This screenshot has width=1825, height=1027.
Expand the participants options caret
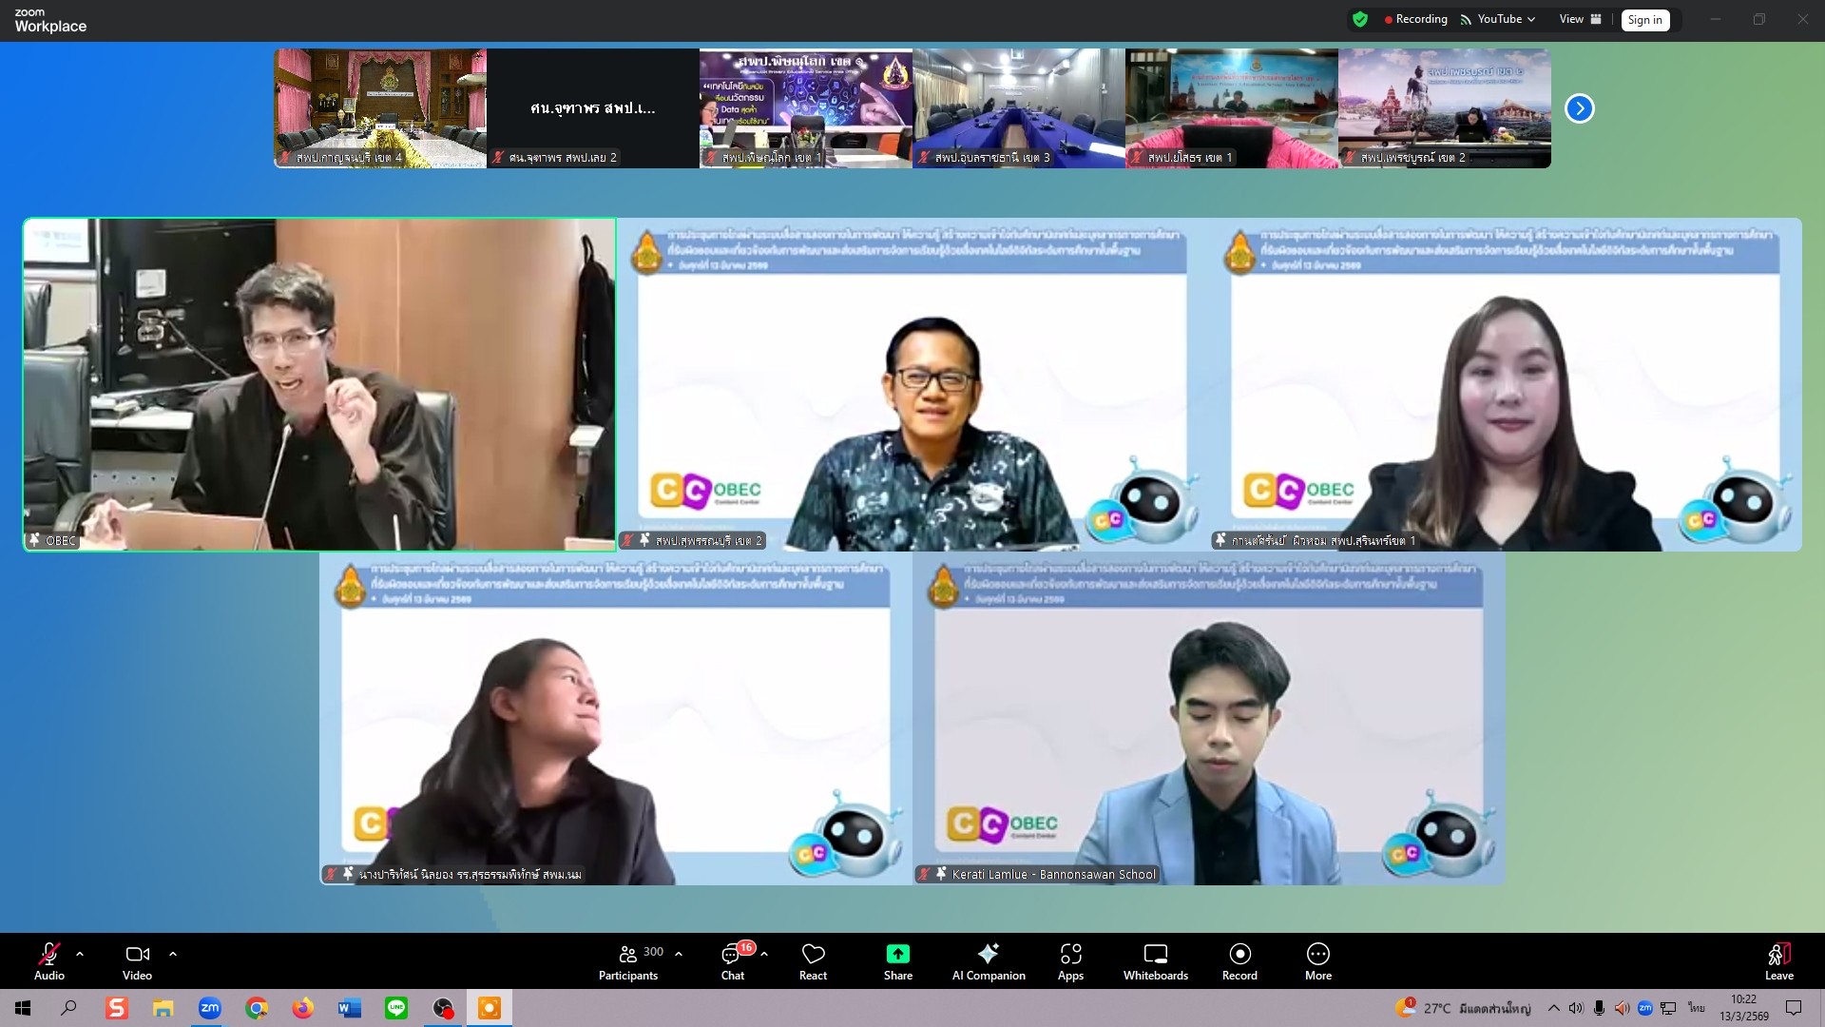[x=679, y=953]
